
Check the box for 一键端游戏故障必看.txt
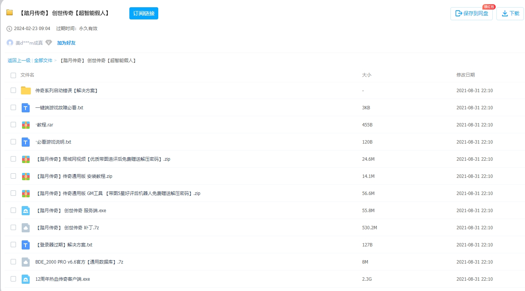[x=13, y=107]
